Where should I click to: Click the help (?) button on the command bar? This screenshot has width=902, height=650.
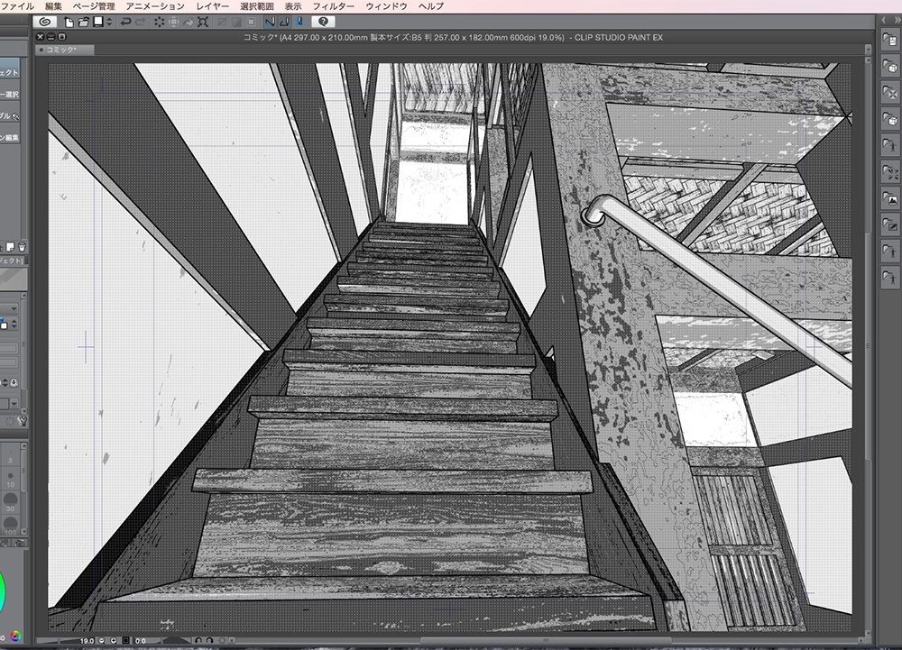[323, 22]
